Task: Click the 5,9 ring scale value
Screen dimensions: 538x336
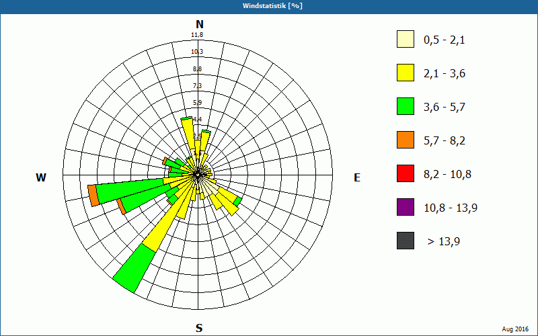Action: [x=197, y=103]
